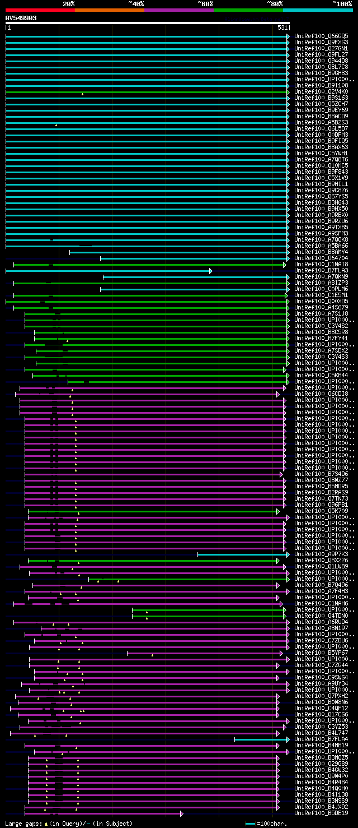Viewport: 358px width, 828px height.
Task: Open the UniRef100_Q944Q8 entry
Action: [x=321, y=61]
